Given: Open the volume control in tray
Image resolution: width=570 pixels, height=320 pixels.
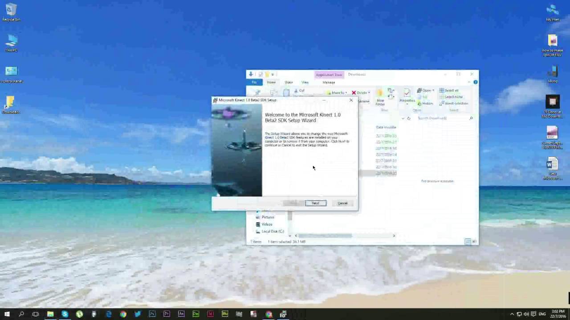Looking at the screenshot, I should click(527, 314).
